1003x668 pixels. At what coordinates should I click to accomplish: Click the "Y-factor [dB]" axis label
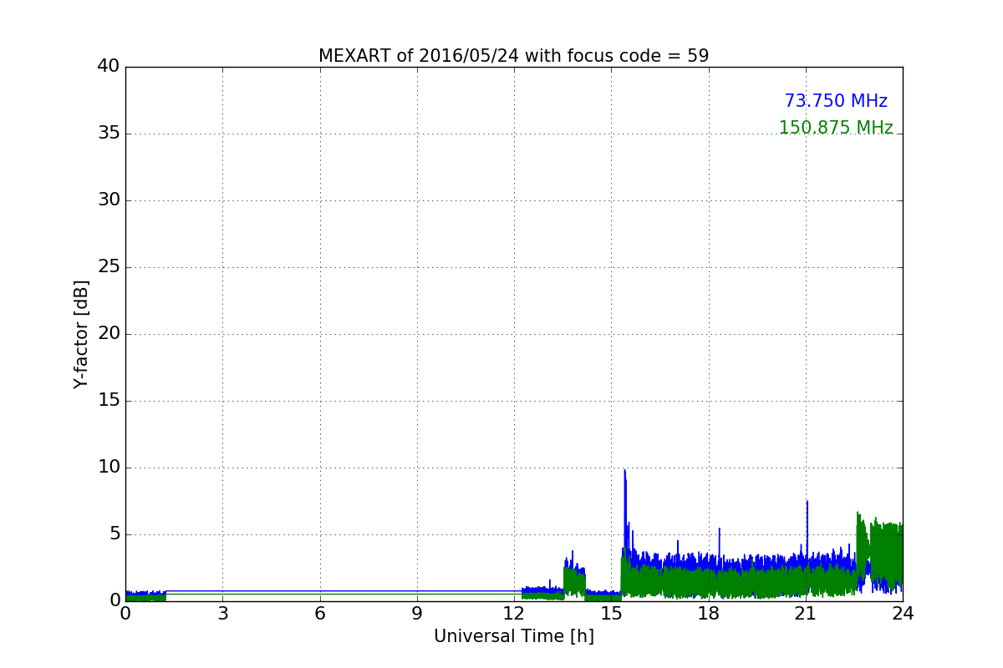[x=81, y=334]
